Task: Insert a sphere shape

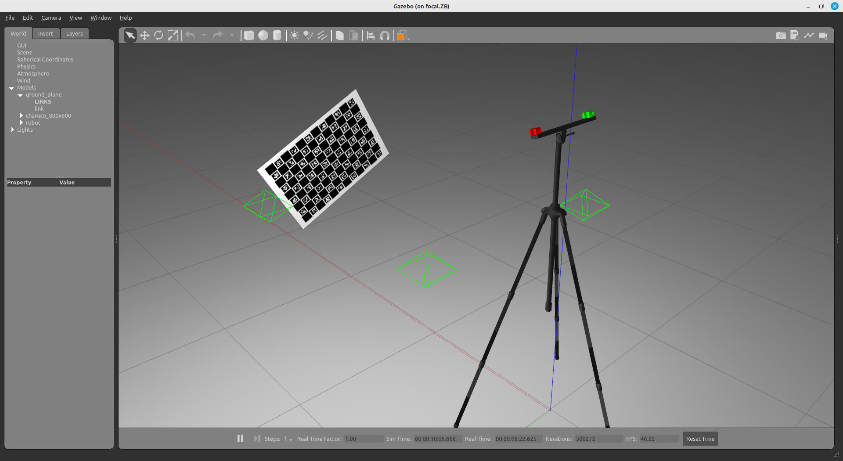Action: coord(263,36)
